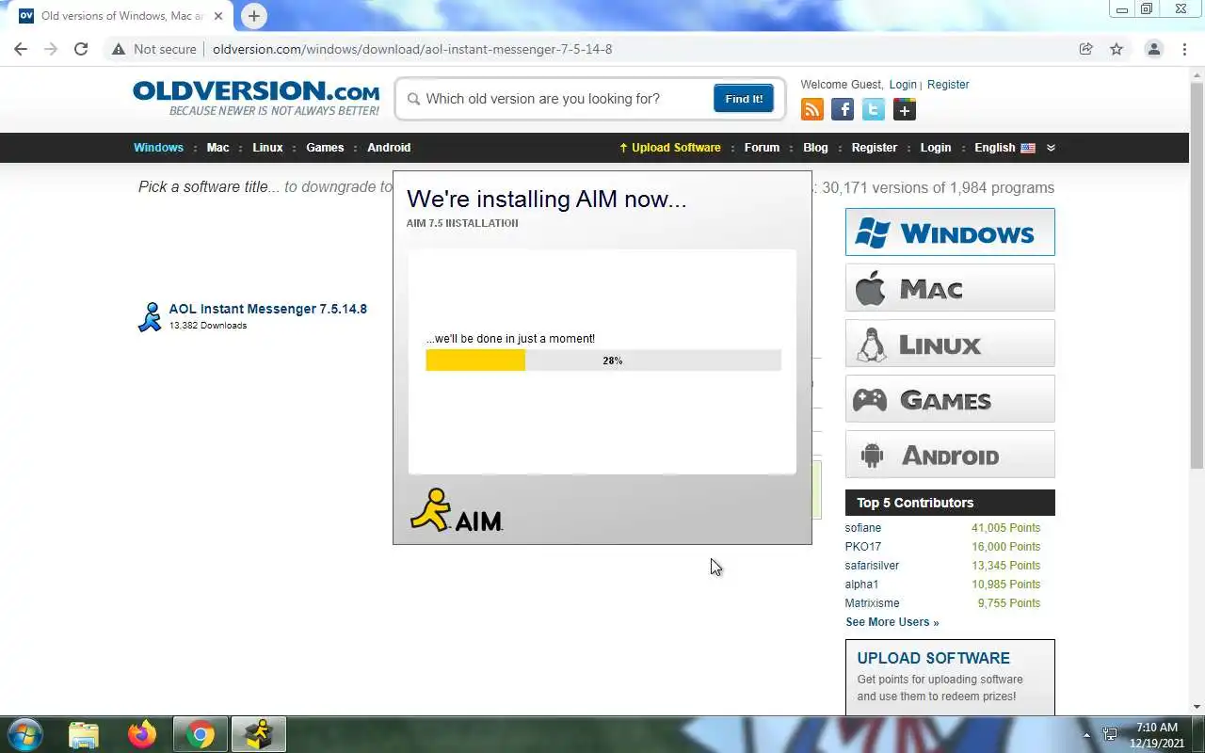Click the Mac platform sidebar button

(950, 288)
